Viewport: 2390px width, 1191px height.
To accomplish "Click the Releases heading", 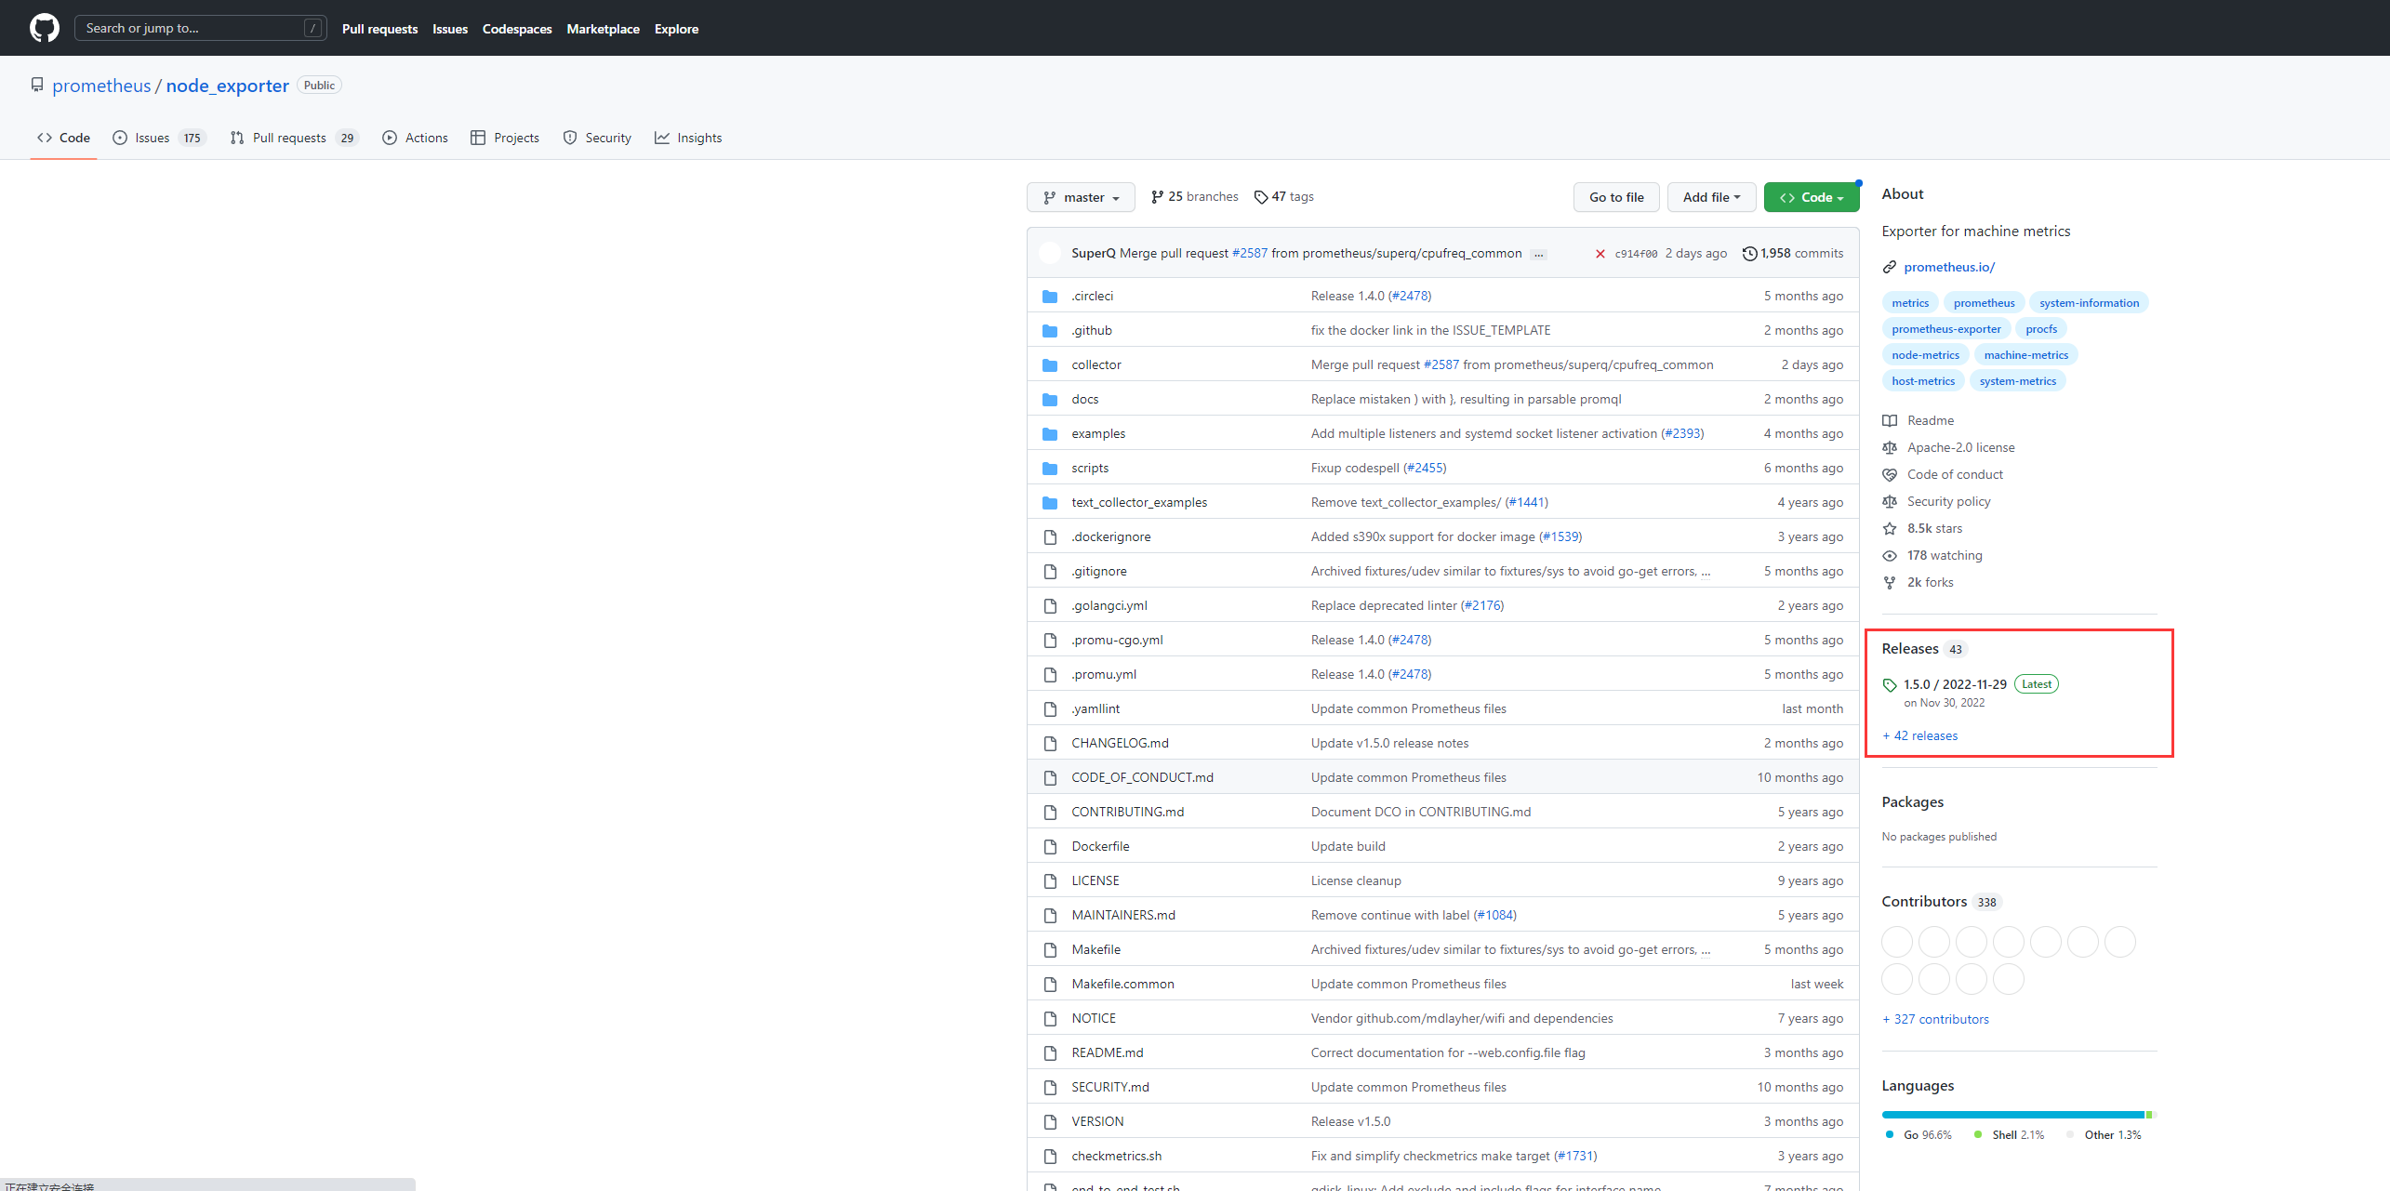I will (1909, 649).
